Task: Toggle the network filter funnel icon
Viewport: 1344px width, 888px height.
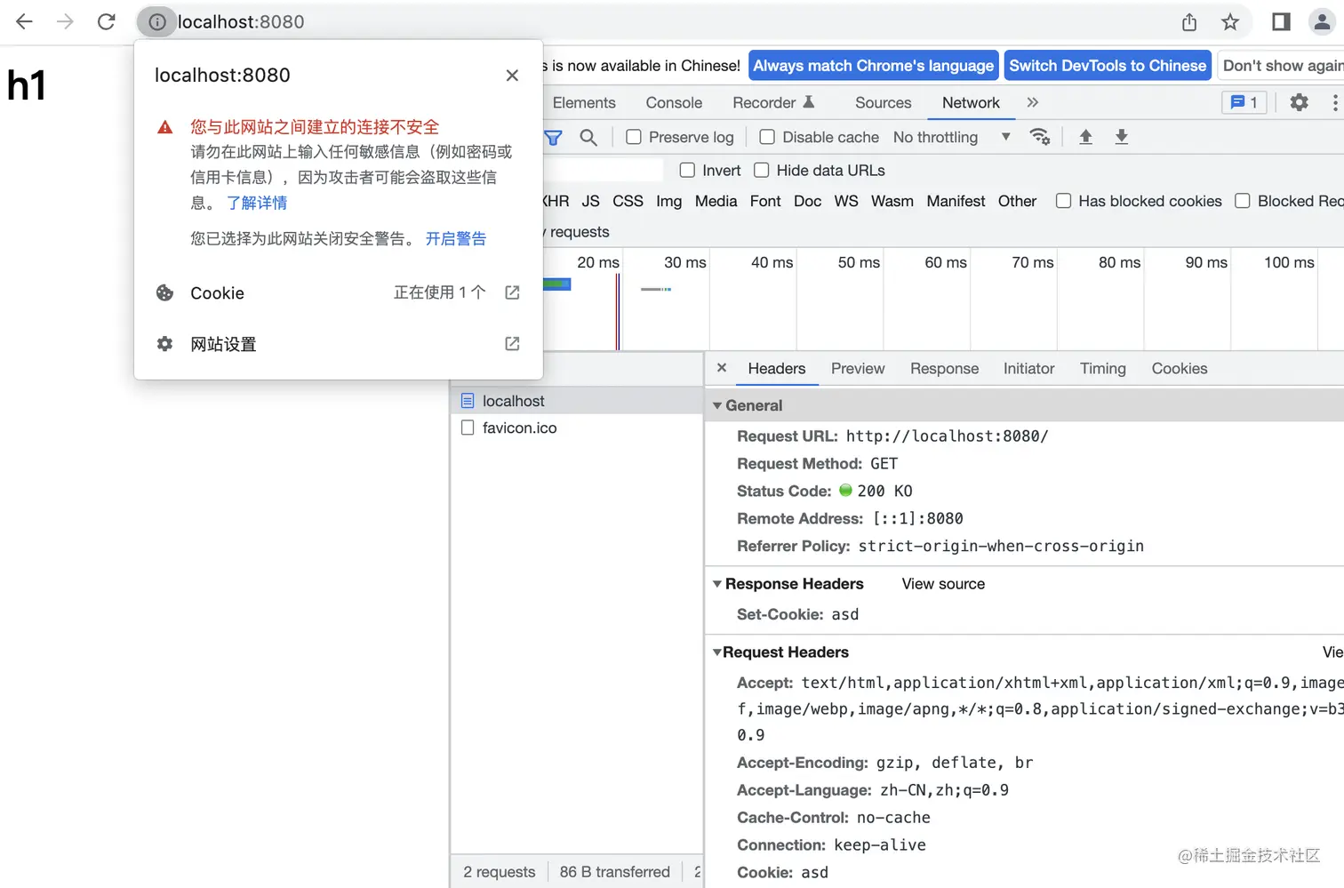Action: pos(553,138)
